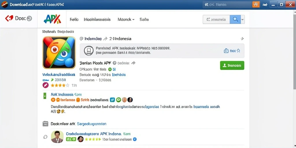Click the small round avatar in review row
This screenshot has width=296, height=148.
pyautogui.click(x=80, y=139)
